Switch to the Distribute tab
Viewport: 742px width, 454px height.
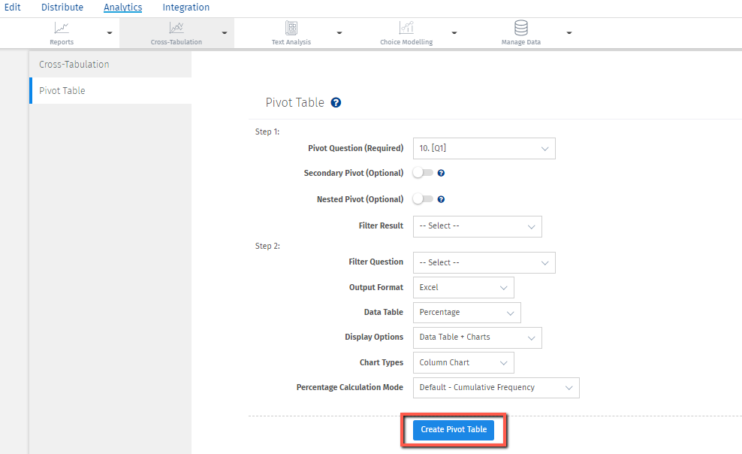(x=62, y=8)
